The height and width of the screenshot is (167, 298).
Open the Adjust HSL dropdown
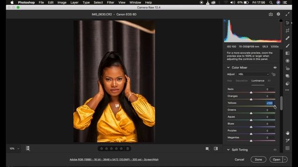tap(253, 74)
